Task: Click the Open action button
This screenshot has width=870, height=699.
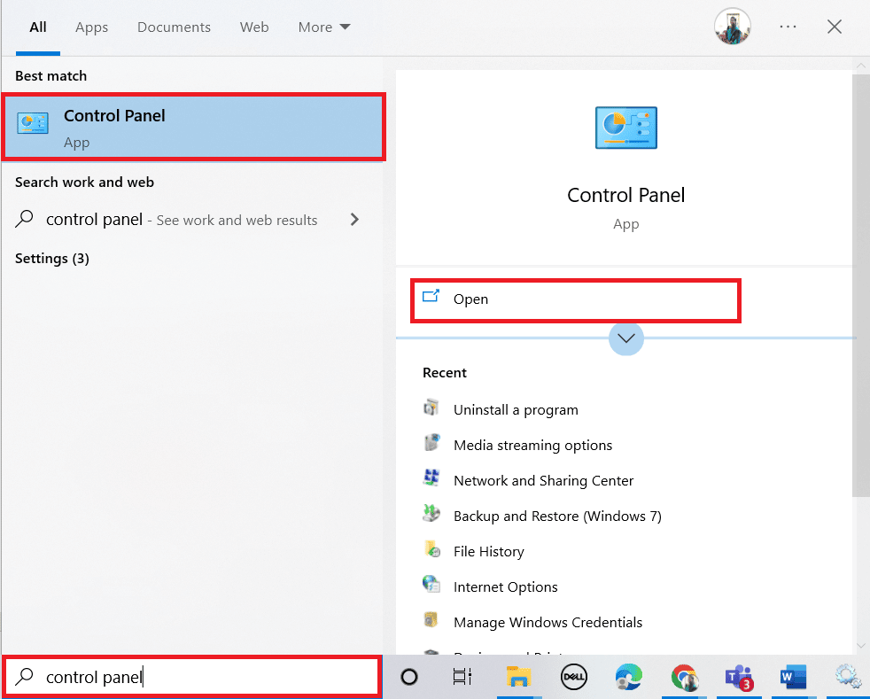Action: (575, 300)
